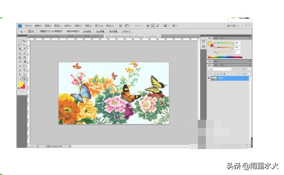Click the 实际像素 button

coord(87,32)
